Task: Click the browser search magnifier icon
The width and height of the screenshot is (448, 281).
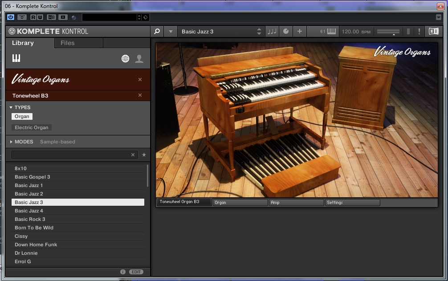Action: (157, 32)
